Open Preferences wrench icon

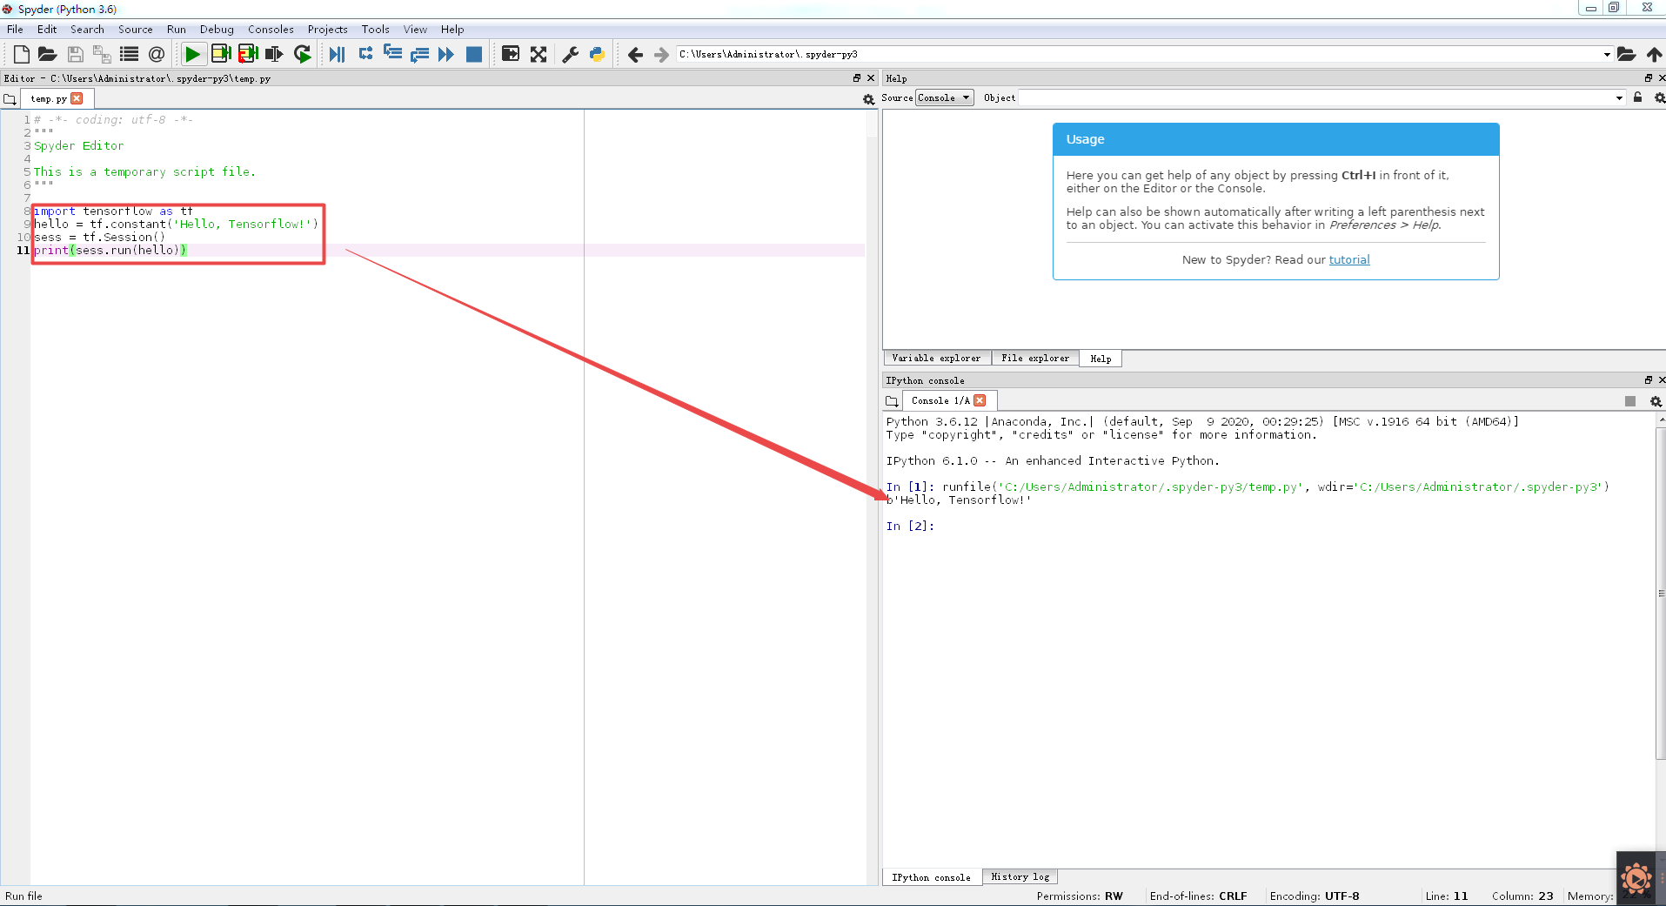571,54
